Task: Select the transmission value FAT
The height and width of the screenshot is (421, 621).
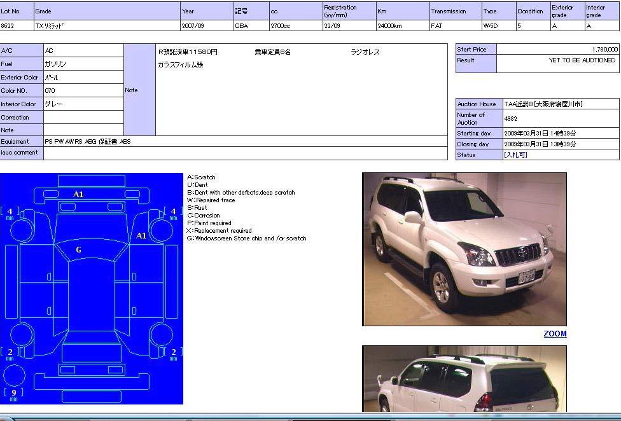Action: pyautogui.click(x=436, y=25)
